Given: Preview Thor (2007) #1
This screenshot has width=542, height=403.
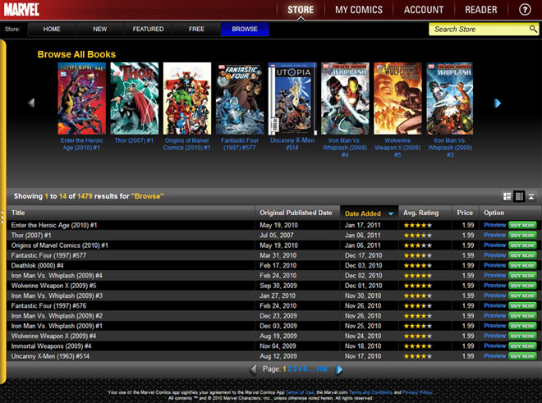Looking at the screenshot, I should click(x=495, y=235).
